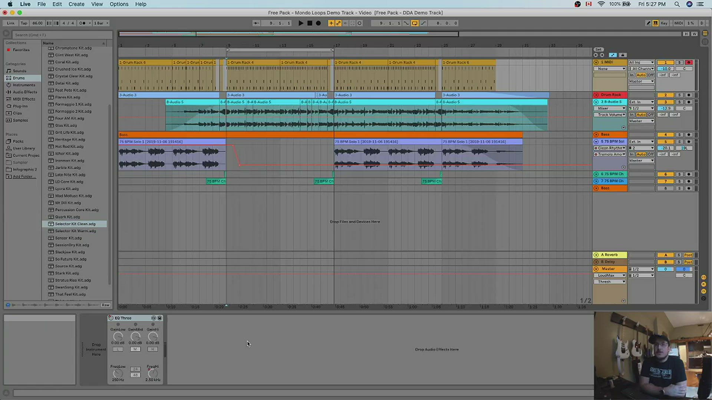Toggle the EQ Three device activator
The width and height of the screenshot is (712, 400).
tap(111, 318)
